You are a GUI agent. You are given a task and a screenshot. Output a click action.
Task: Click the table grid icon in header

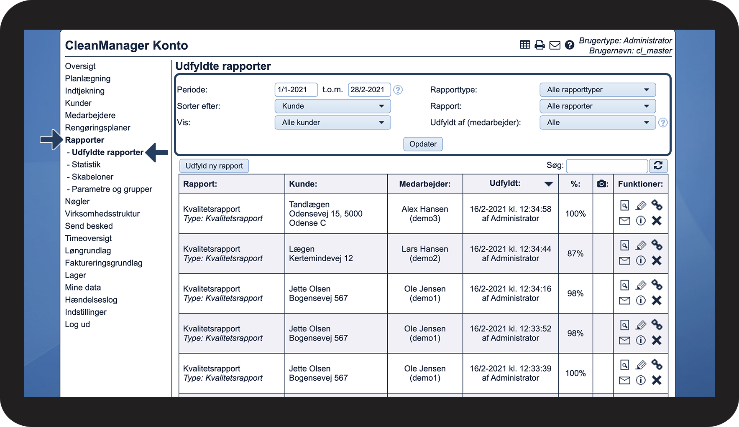tap(525, 45)
